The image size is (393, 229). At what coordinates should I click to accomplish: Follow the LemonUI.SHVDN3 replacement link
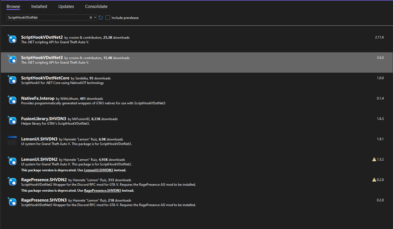click(x=99, y=170)
